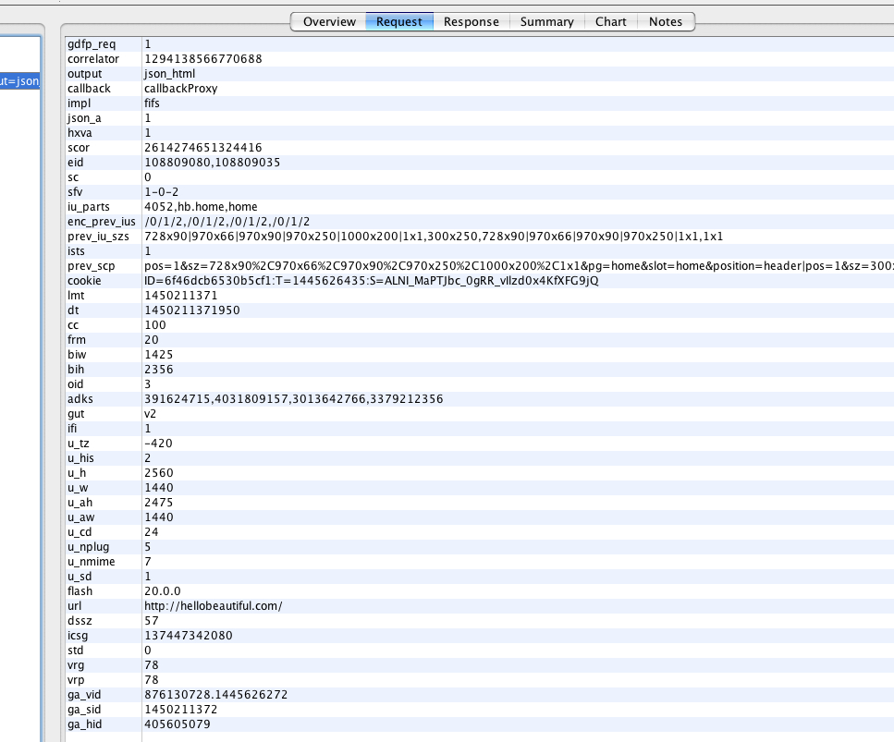Click the 'u_aw' parameter name
This screenshot has width=894, height=742.
pos(81,517)
